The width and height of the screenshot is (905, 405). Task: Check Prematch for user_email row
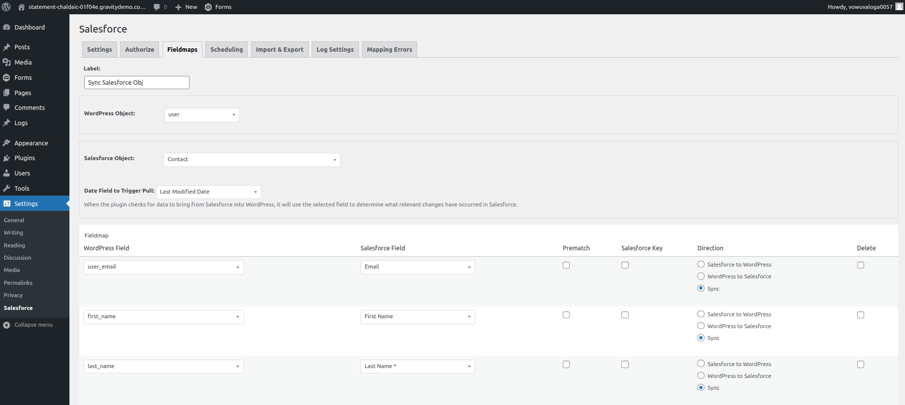566,265
